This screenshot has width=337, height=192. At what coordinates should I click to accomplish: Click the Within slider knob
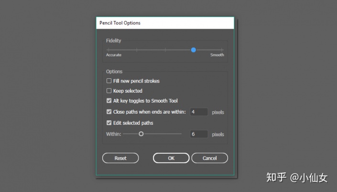[141, 134]
